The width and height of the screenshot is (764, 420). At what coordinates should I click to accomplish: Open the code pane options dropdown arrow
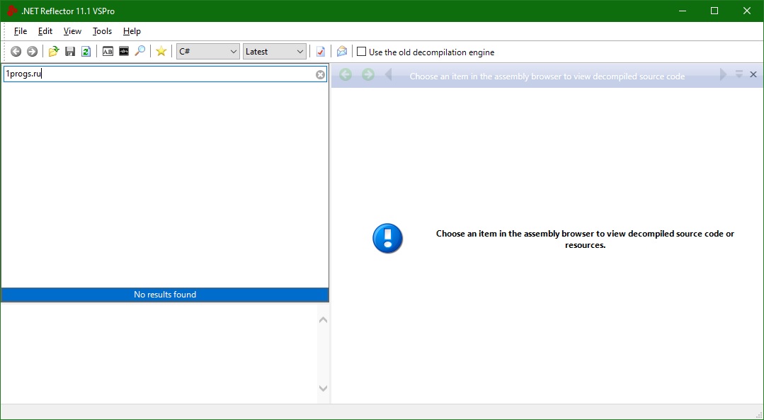click(x=739, y=74)
